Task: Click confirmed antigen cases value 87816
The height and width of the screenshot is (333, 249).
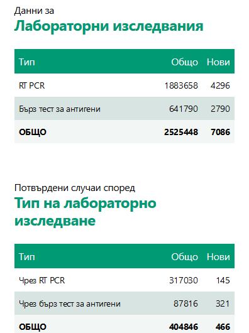Action: pyautogui.click(x=185, y=303)
